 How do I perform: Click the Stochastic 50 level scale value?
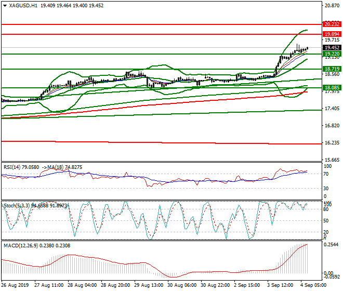[326, 221]
